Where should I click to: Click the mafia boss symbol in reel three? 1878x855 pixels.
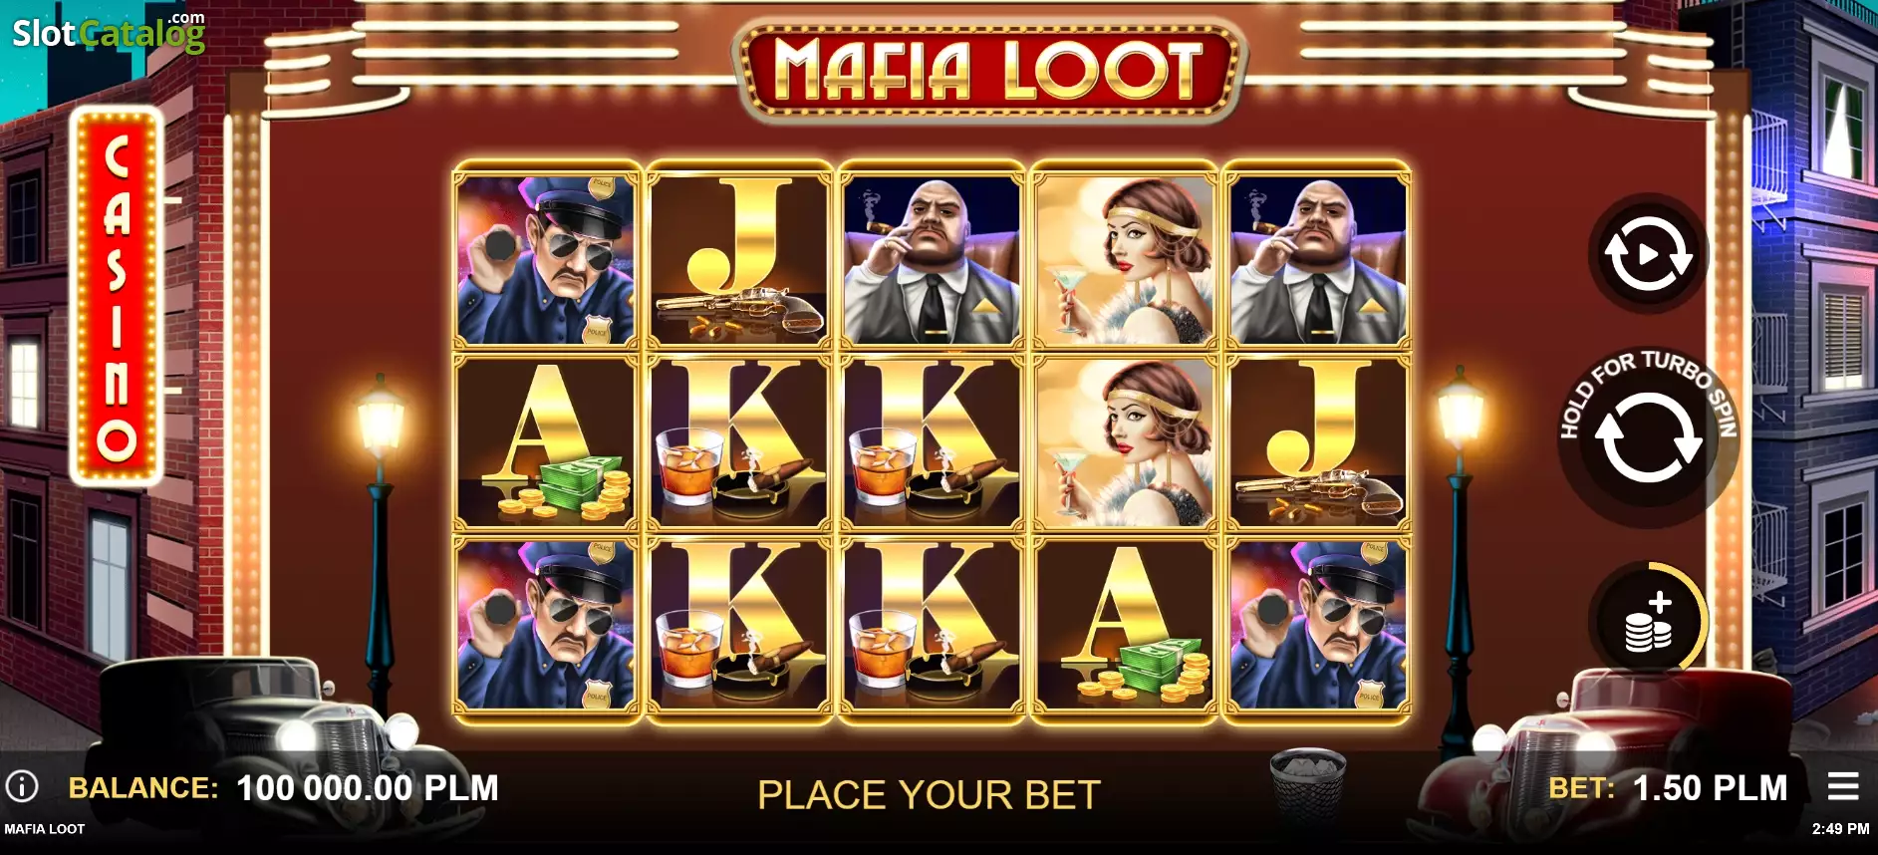tap(932, 260)
